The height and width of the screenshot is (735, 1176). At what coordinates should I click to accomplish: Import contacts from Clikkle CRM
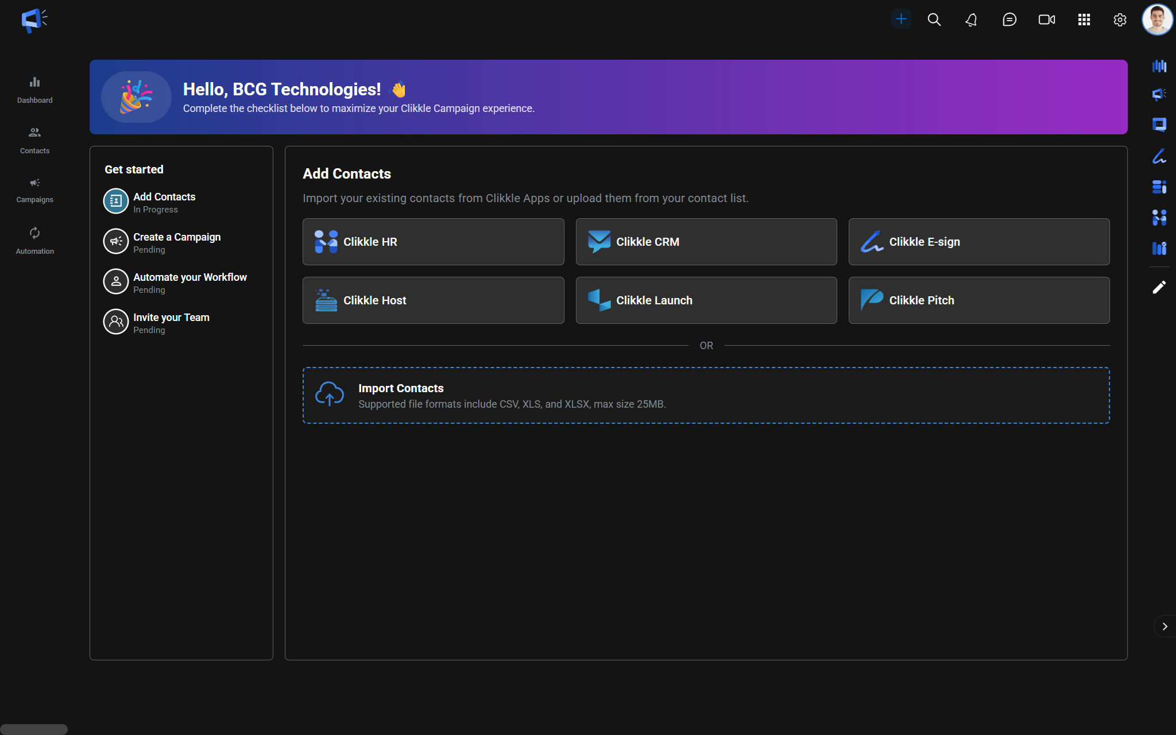coord(706,242)
